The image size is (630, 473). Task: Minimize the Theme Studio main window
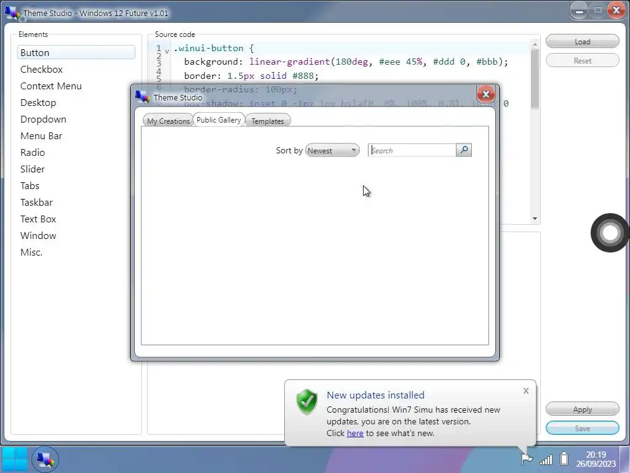click(580, 11)
